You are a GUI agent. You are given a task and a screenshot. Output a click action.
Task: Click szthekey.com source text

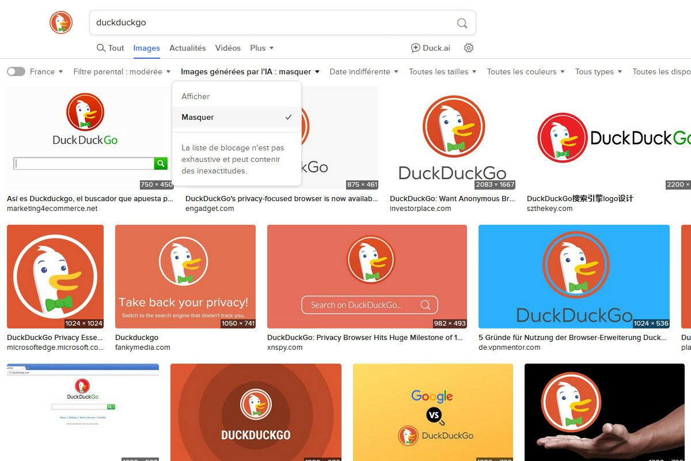click(x=550, y=209)
